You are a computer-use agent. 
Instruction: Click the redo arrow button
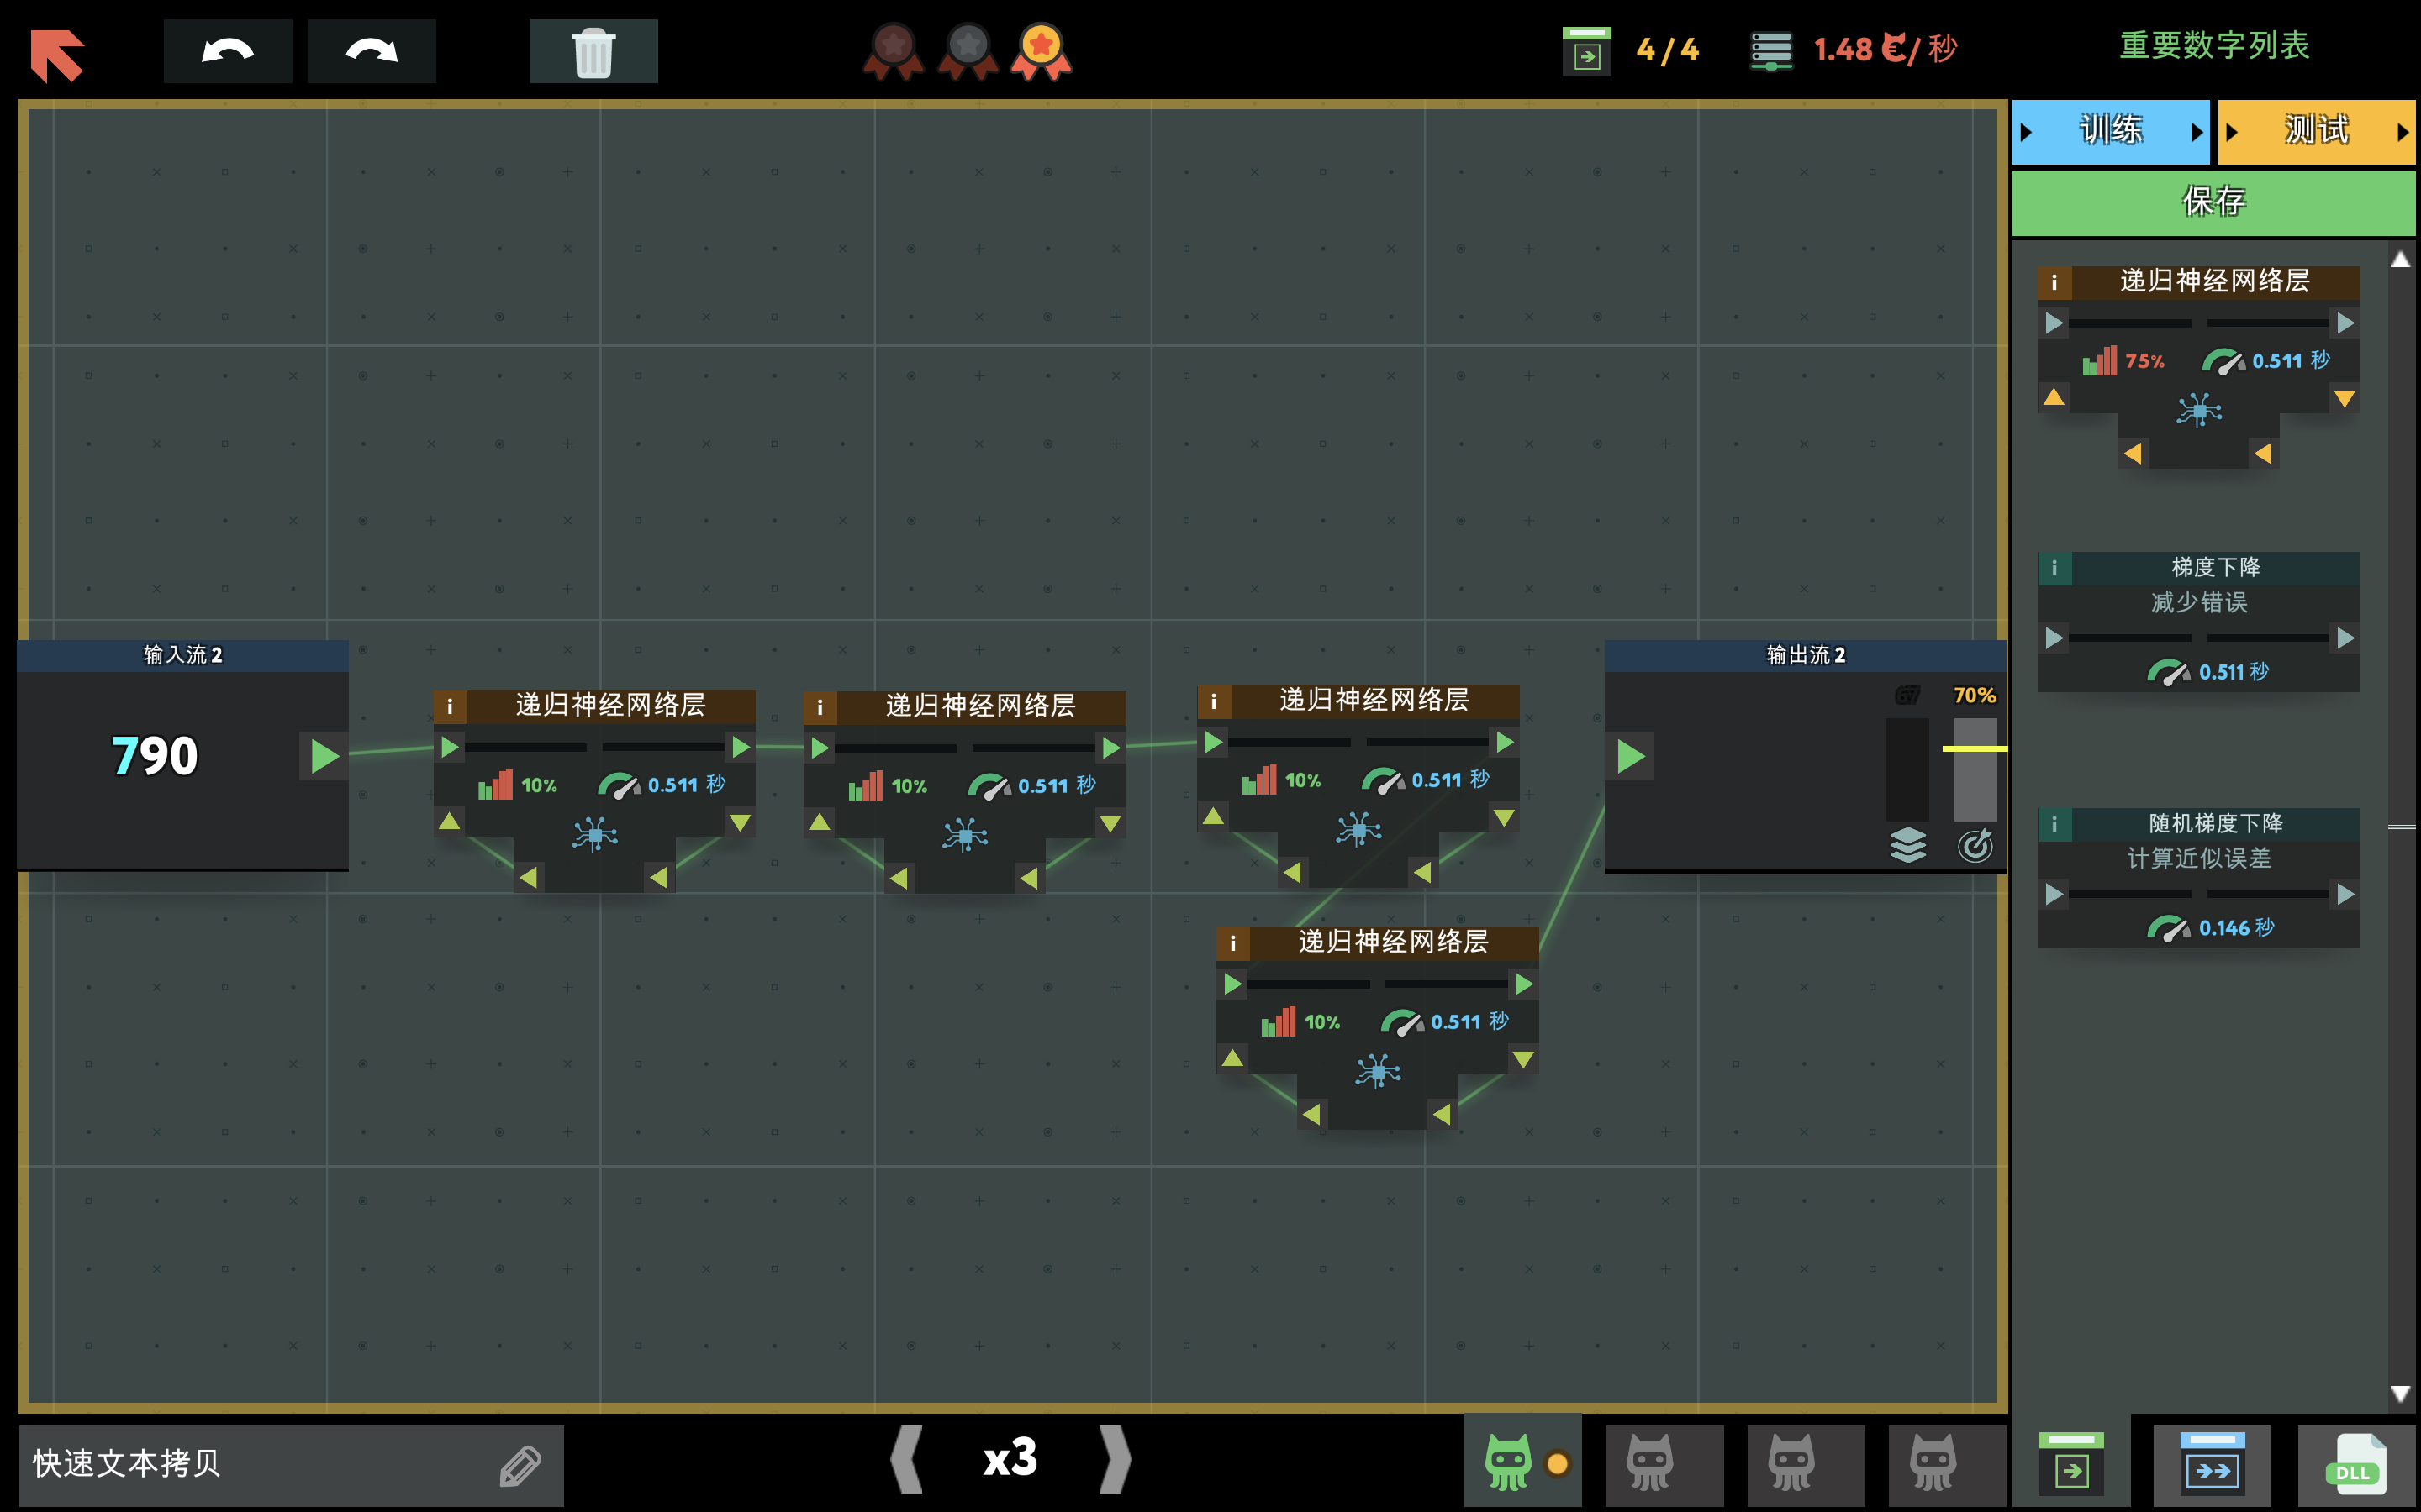[372, 51]
